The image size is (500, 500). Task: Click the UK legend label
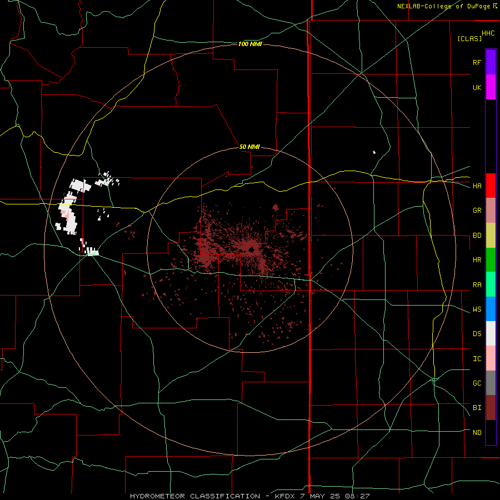pyautogui.click(x=477, y=88)
